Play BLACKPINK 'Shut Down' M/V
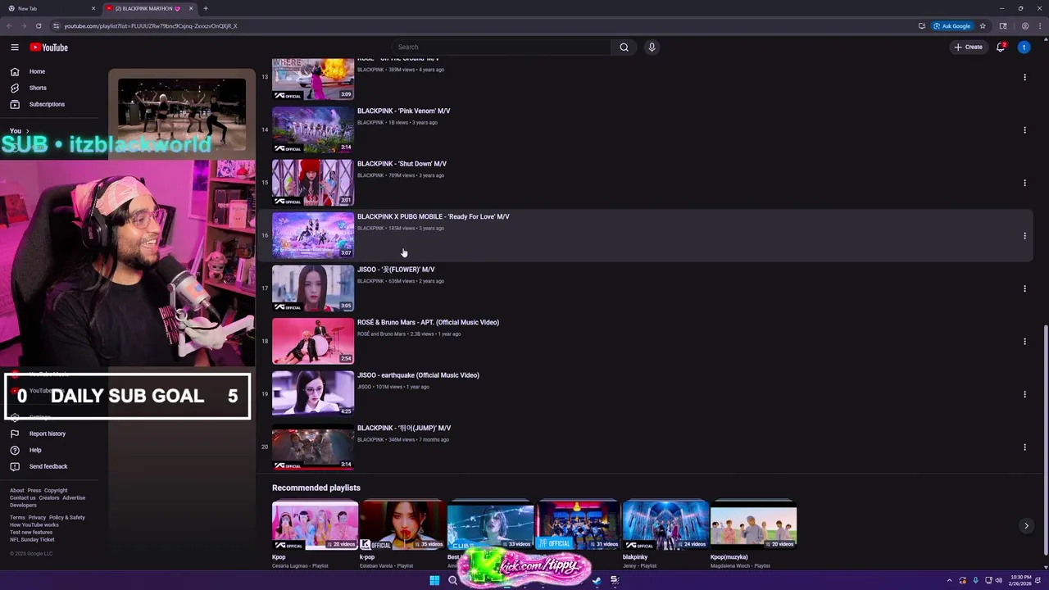The width and height of the screenshot is (1049, 590). (x=402, y=164)
